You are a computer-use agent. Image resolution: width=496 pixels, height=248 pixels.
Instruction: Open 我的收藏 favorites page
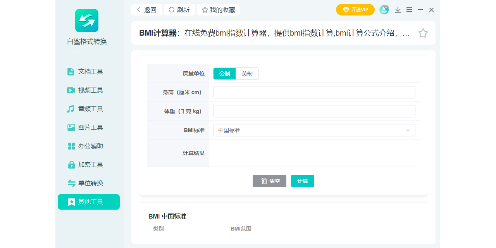(219, 10)
